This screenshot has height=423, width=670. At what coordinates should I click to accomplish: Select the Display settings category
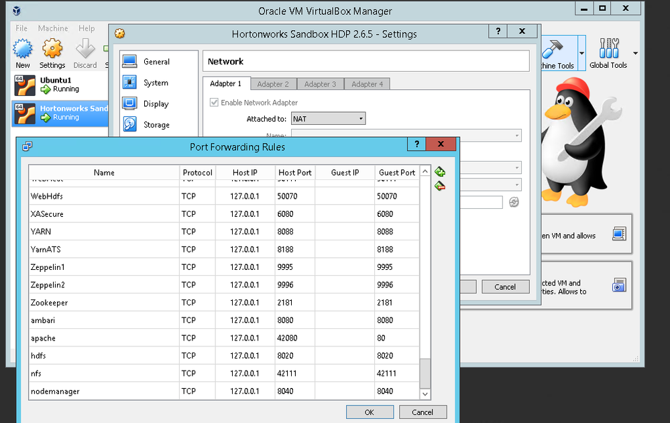coord(156,104)
